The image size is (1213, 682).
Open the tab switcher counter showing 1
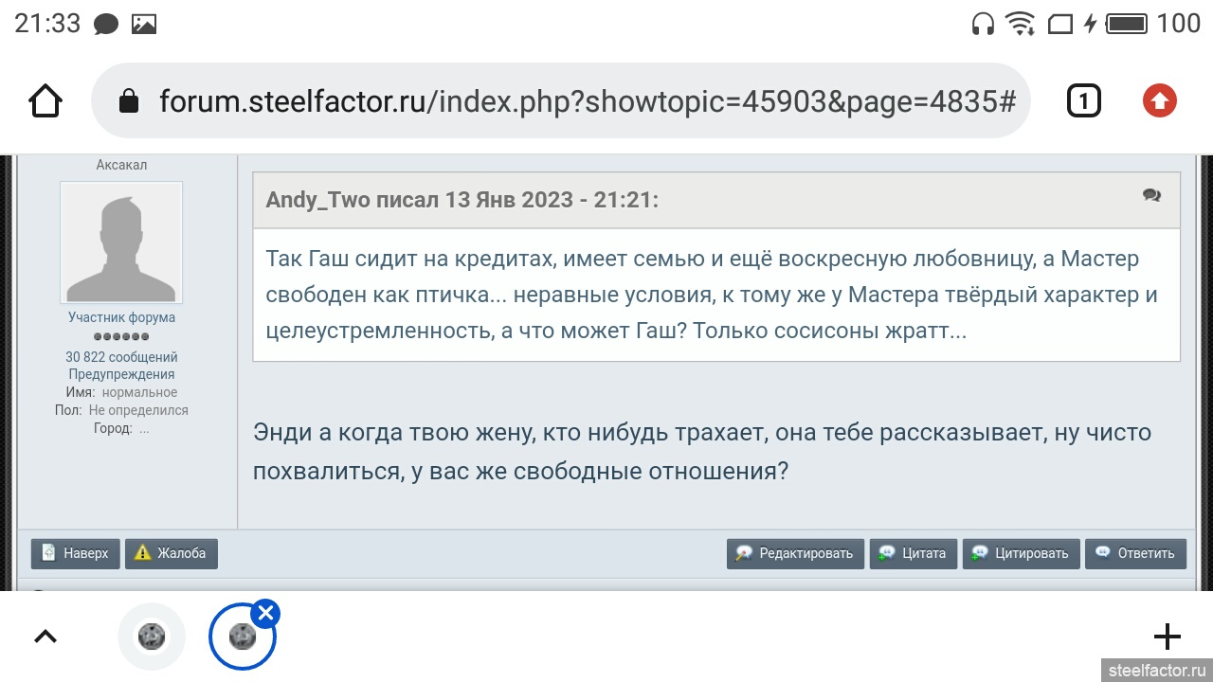pyautogui.click(x=1083, y=100)
